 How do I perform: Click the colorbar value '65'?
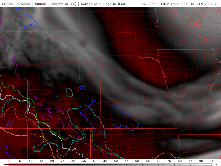148,161
